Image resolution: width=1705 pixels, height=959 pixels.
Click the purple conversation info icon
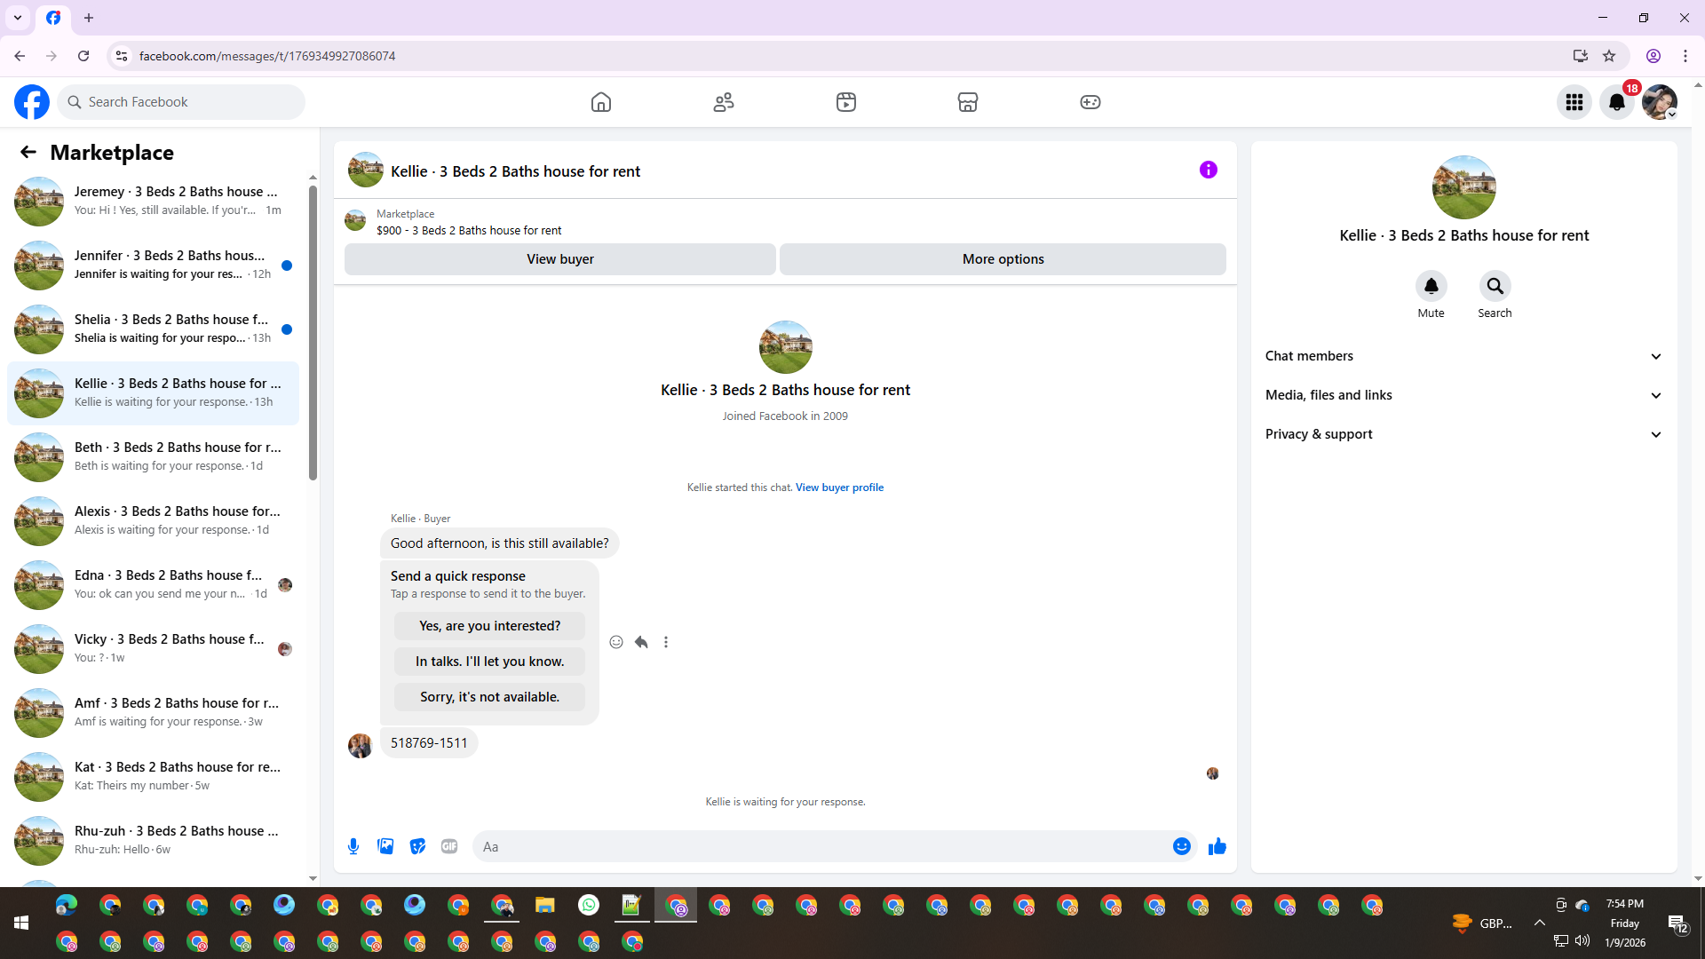(1208, 170)
